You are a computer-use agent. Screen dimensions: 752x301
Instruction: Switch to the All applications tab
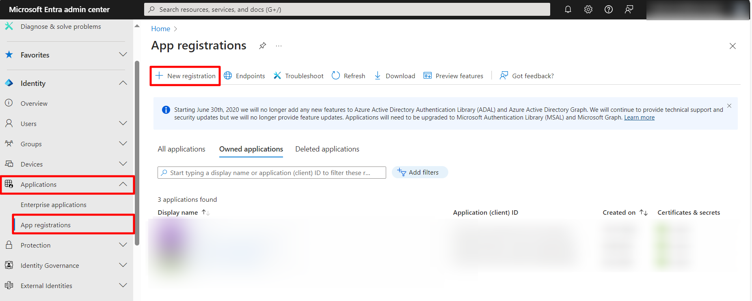[182, 149]
